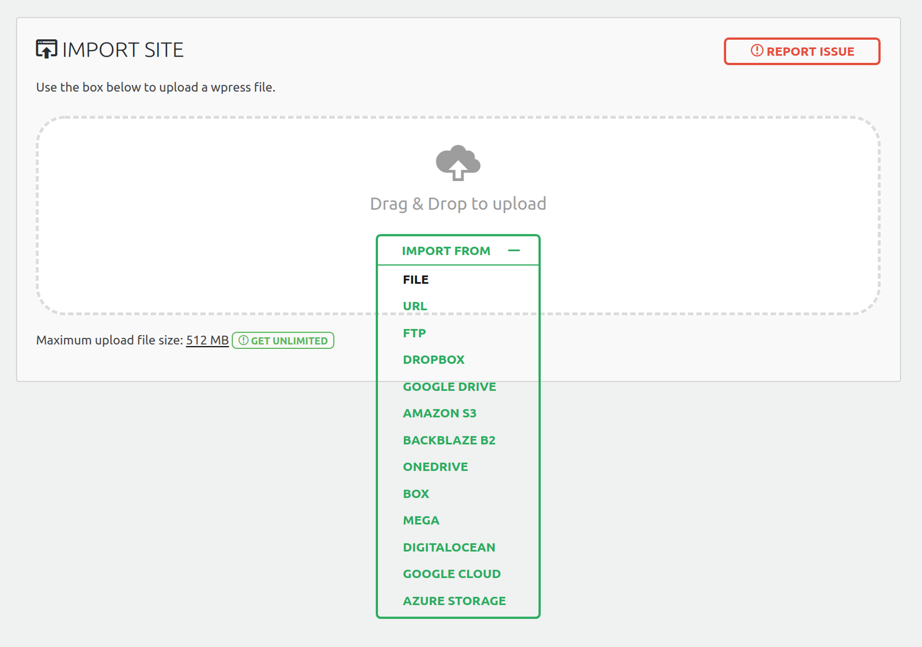
Task: Choose Google Drive import option
Action: pos(449,387)
